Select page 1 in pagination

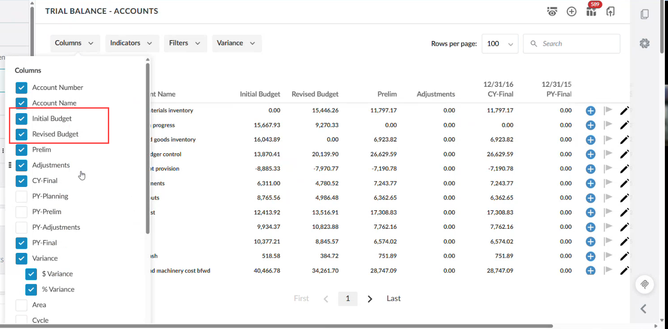click(348, 299)
